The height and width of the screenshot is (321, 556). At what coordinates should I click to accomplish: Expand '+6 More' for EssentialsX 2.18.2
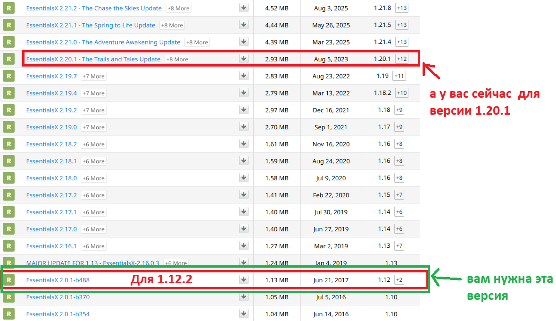pyautogui.click(x=93, y=144)
